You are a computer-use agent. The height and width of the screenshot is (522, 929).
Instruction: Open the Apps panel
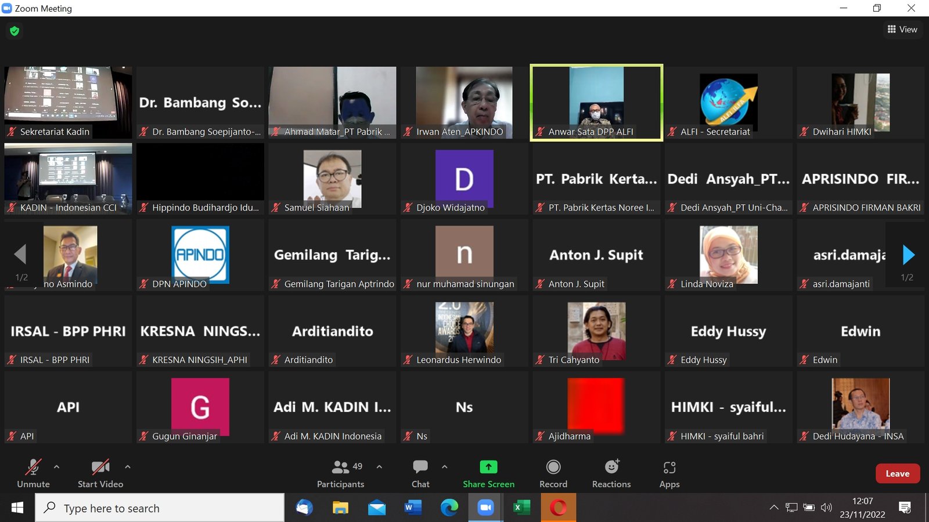[669, 473]
